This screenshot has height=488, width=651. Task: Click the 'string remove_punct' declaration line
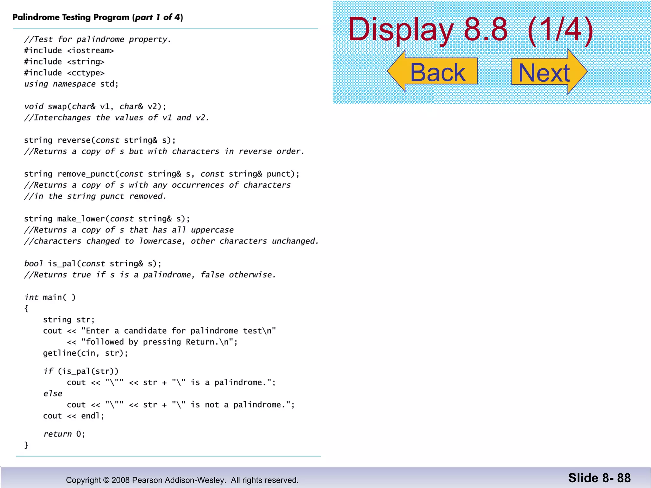[162, 174]
